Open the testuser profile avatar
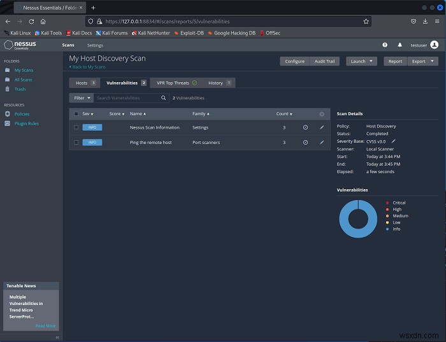 pyautogui.click(x=435, y=45)
